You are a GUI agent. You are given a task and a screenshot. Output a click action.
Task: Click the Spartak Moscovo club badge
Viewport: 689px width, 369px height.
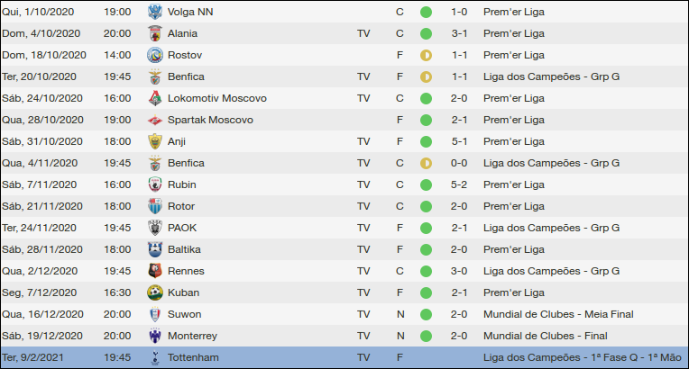click(155, 120)
